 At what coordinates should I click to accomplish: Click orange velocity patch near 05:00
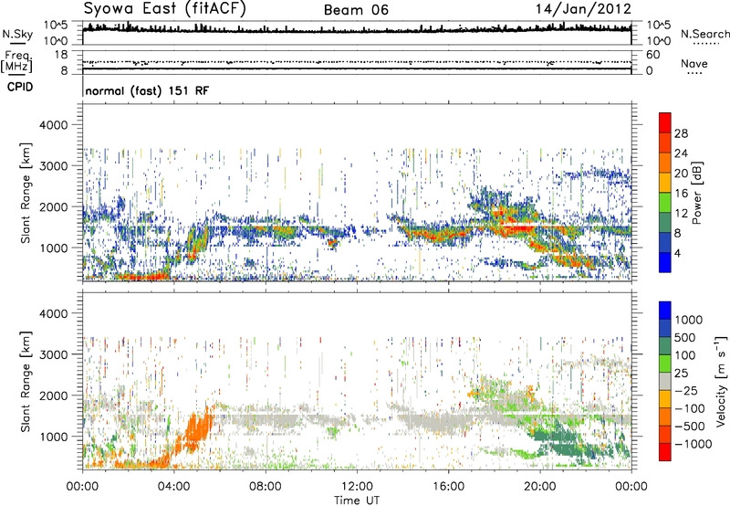199,427
